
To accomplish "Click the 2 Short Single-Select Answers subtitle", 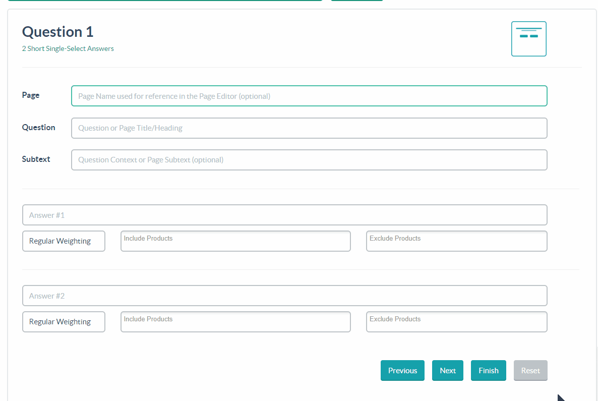I will (68, 48).
